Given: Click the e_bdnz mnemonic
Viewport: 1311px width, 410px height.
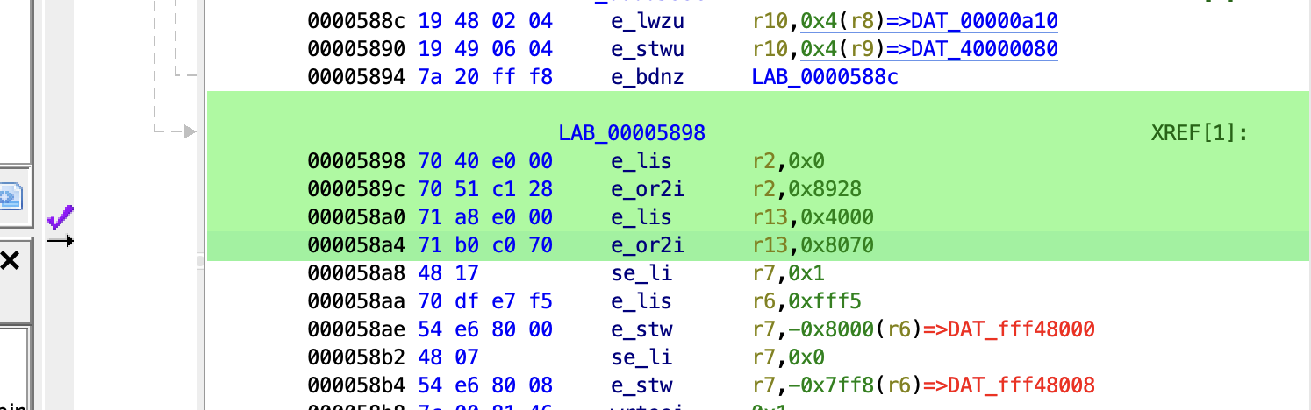Looking at the screenshot, I should (647, 77).
